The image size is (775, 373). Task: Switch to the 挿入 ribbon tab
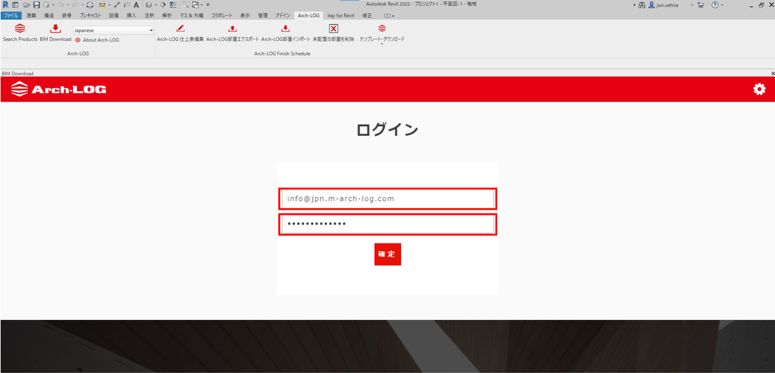132,15
